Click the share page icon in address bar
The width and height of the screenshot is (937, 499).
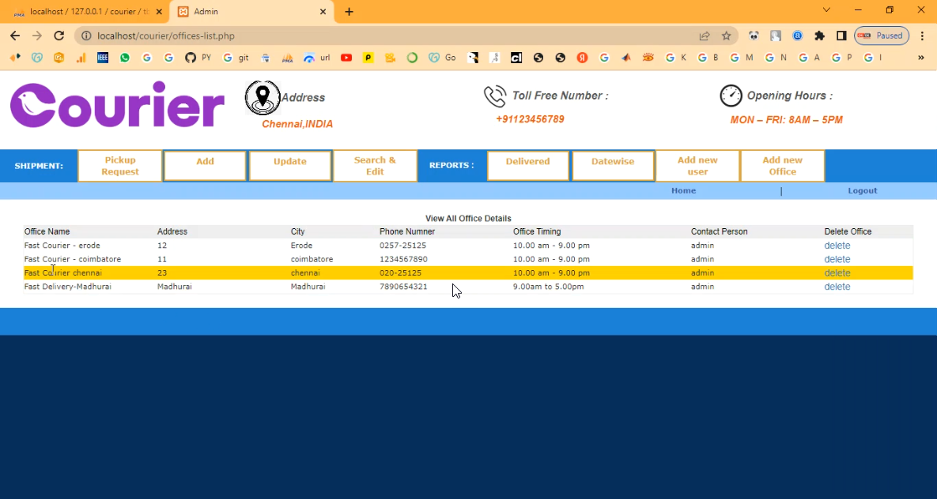704,36
